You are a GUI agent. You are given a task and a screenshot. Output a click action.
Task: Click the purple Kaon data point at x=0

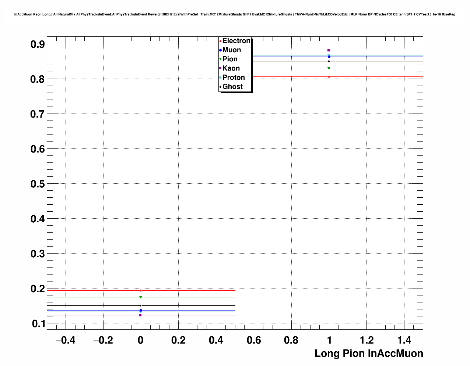click(x=140, y=315)
